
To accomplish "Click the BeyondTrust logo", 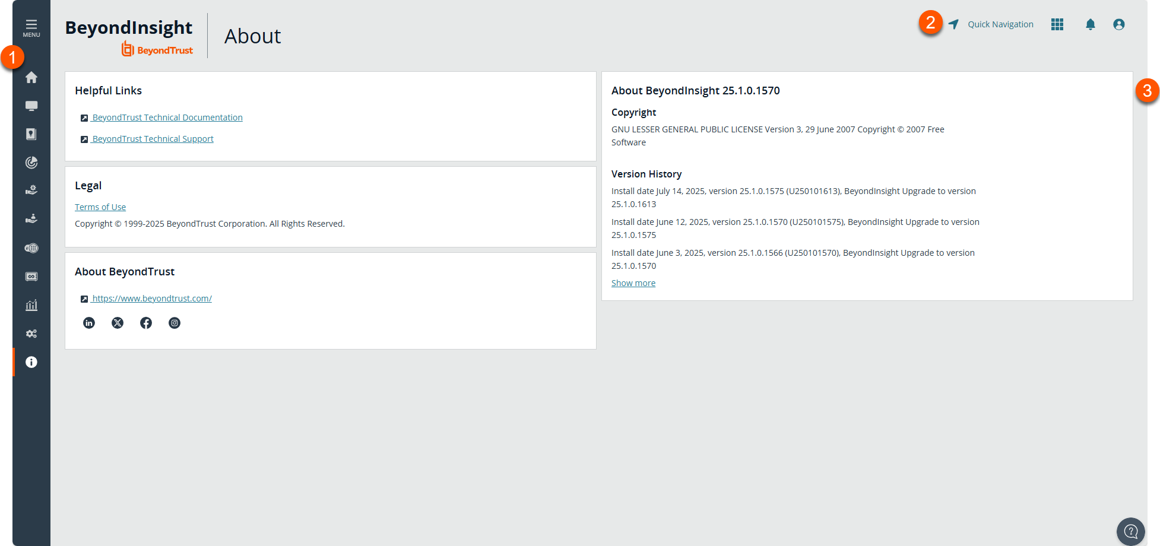I will 157,49.
